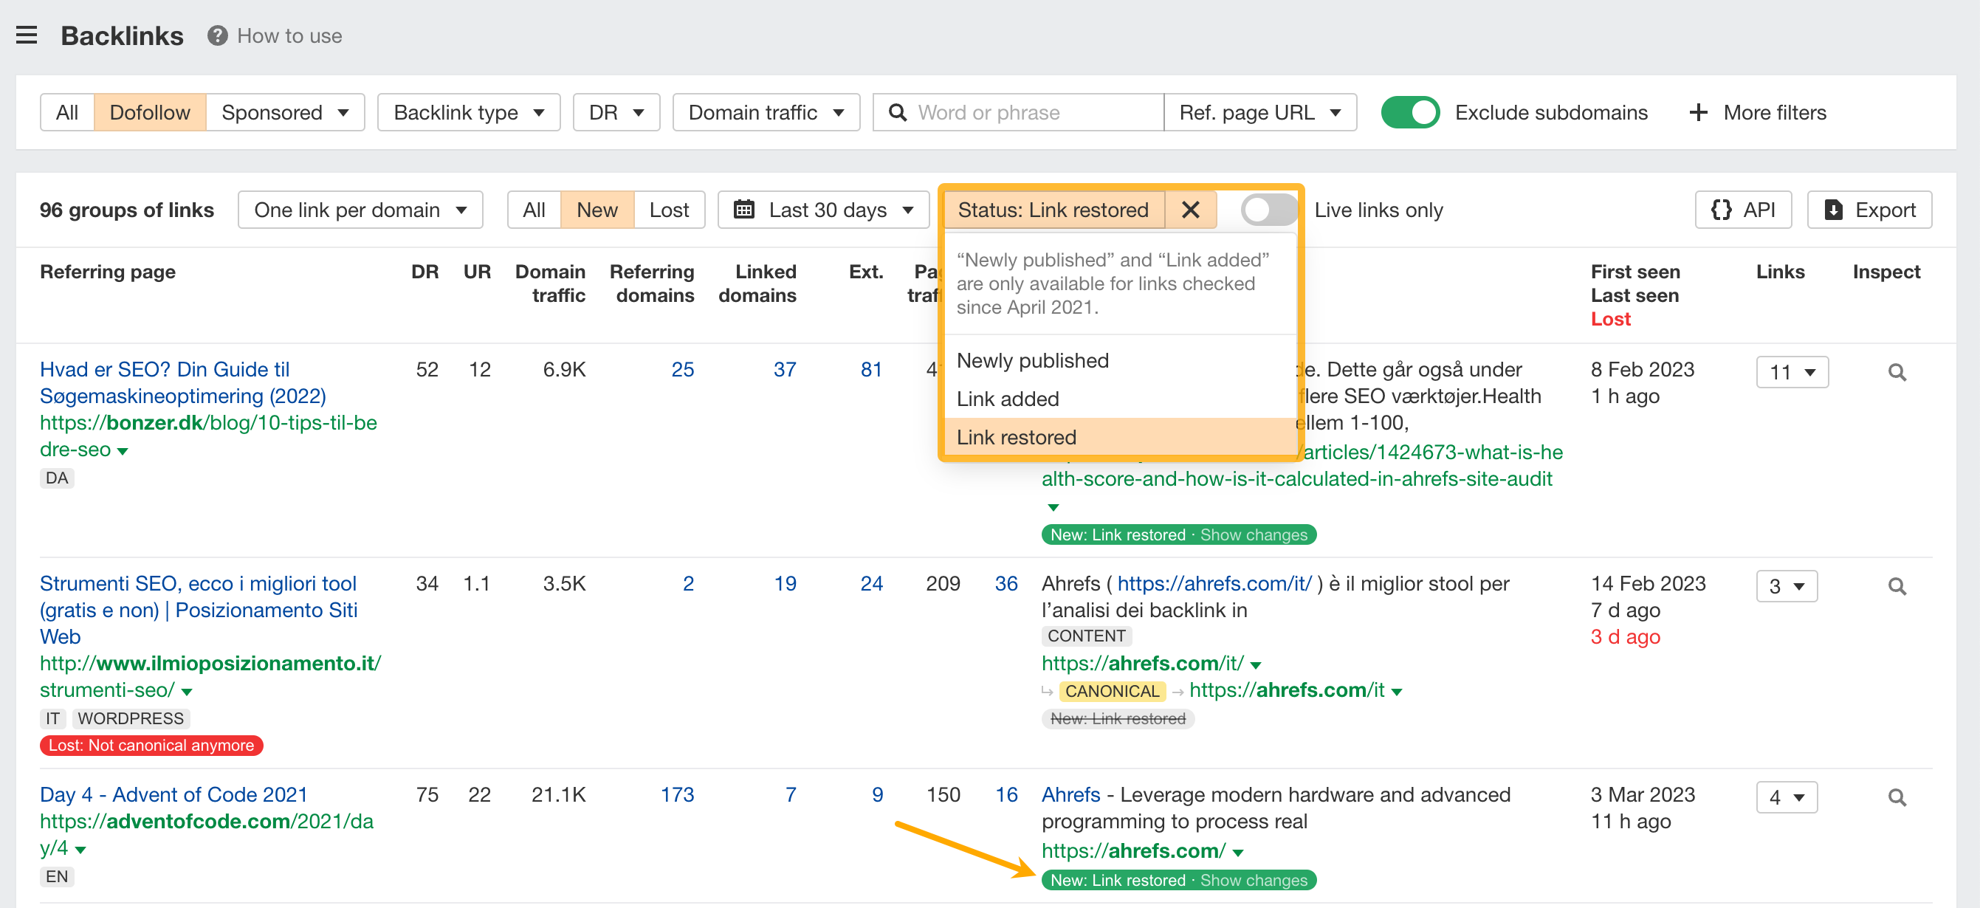Click More filters
1980x908 pixels.
coord(1758,113)
